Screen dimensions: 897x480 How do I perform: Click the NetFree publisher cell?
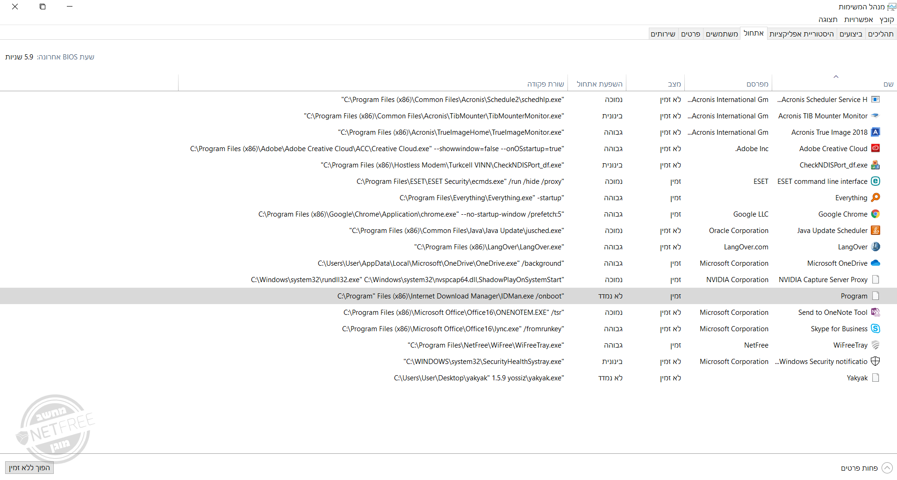pyautogui.click(x=756, y=345)
